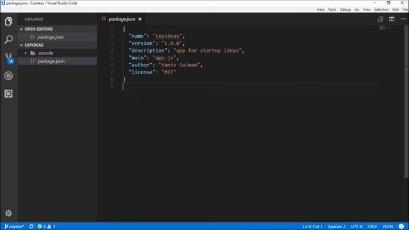Open the Help menu
The image size is (409, 230).
pyautogui.click(x=321, y=10)
